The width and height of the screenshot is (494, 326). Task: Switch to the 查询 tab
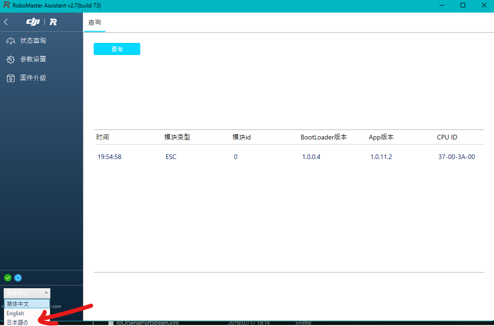94,22
